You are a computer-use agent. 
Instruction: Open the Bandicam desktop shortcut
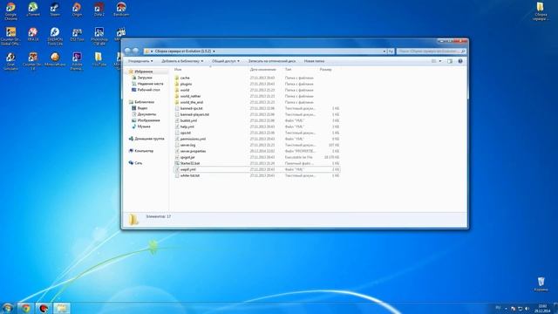coord(121,10)
